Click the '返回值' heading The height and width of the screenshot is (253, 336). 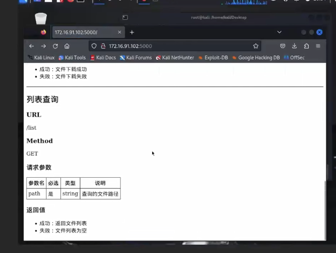[36, 210]
